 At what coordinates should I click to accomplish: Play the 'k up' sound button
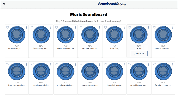pos(139,35)
